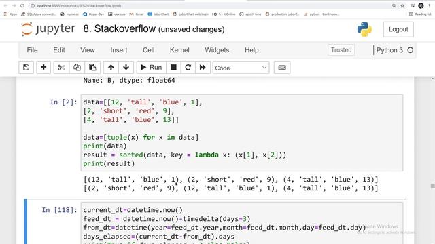Open the Apps bookmarks shortcut
The image size is (435, 244).
tap(10, 14)
